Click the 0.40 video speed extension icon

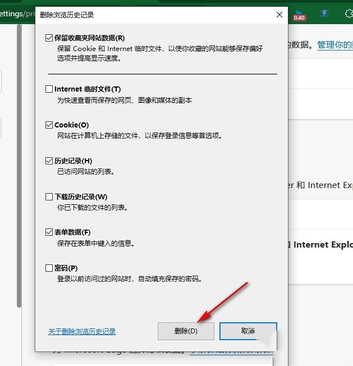(299, 15)
